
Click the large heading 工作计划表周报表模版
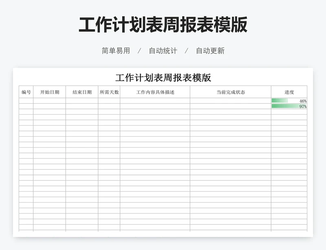click(163, 25)
